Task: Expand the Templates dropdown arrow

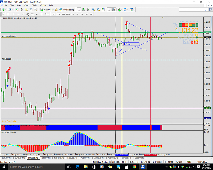Action: pyautogui.click(x=134, y=10)
